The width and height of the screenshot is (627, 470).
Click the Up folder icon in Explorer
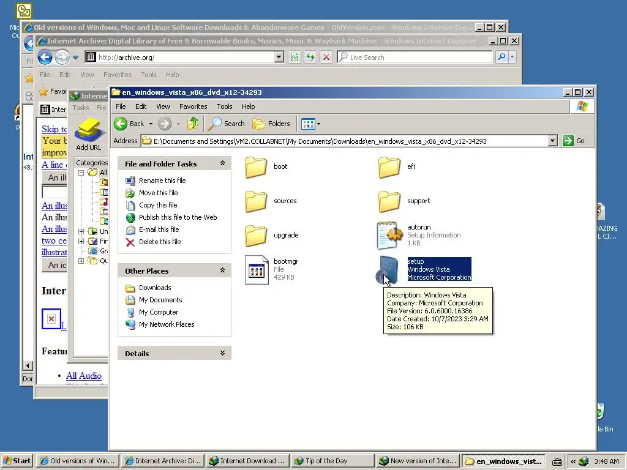[x=193, y=124]
